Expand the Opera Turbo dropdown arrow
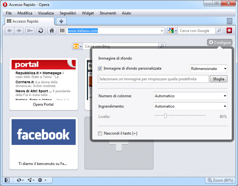 [45, 180]
